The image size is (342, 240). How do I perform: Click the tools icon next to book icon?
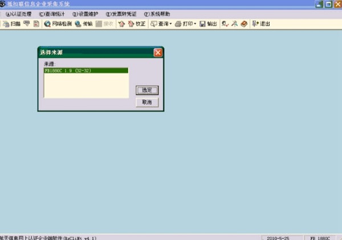pyautogui.click(x=235, y=23)
